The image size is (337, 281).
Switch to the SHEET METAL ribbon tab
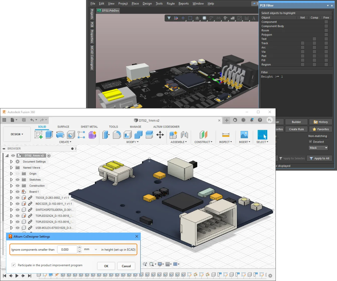coord(89,127)
